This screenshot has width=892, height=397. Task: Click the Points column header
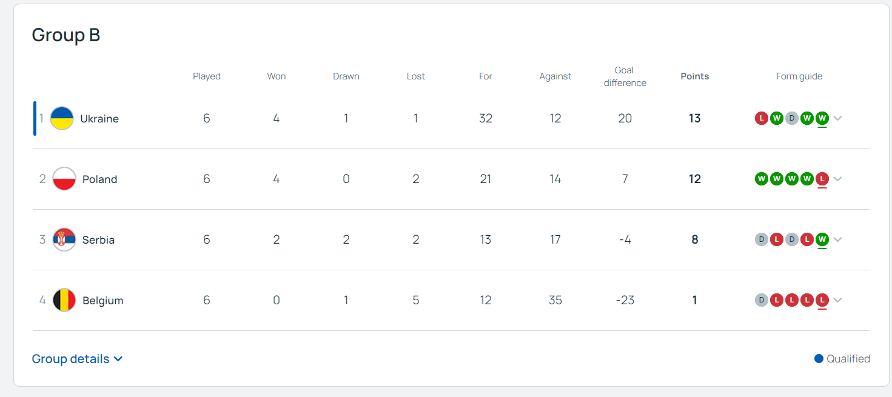[694, 76]
